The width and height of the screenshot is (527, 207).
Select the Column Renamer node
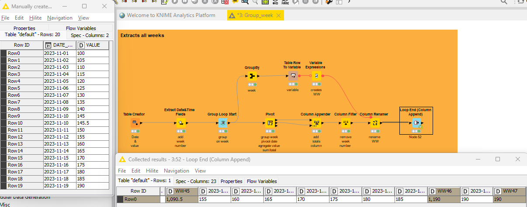(374, 123)
